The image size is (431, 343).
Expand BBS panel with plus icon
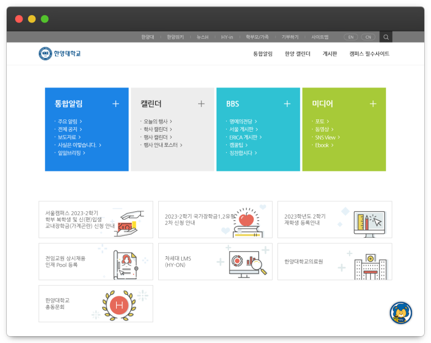tap(287, 104)
